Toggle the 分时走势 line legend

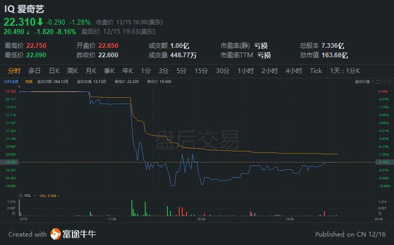[x=11, y=81]
